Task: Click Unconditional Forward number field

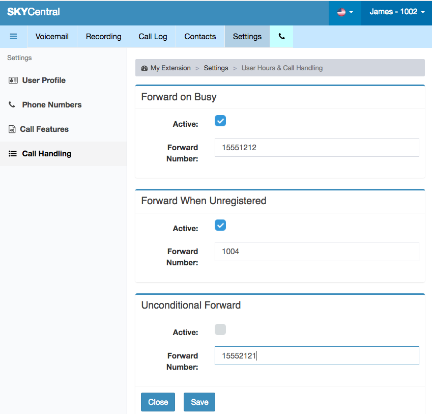Action: (x=317, y=355)
